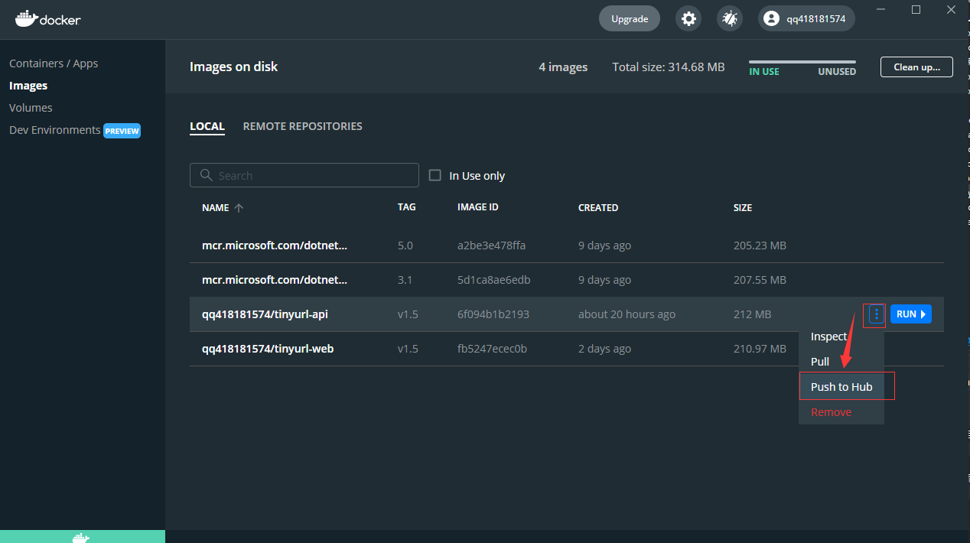Click image ID fb5247ecec0b
The height and width of the screenshot is (543, 970).
click(492, 349)
